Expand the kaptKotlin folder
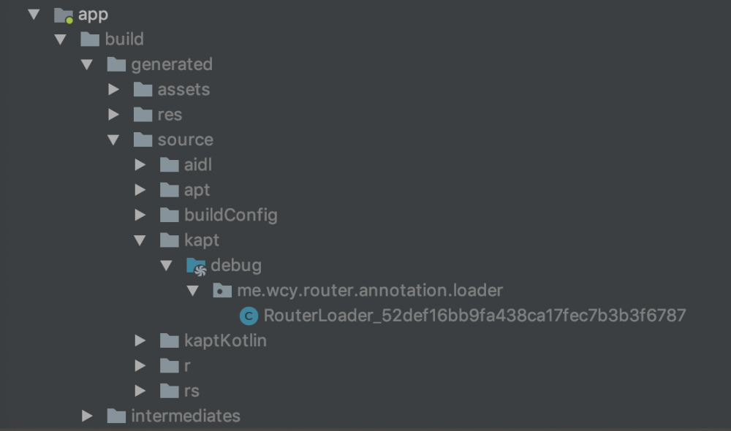The height and width of the screenshot is (431, 731). click(140, 340)
